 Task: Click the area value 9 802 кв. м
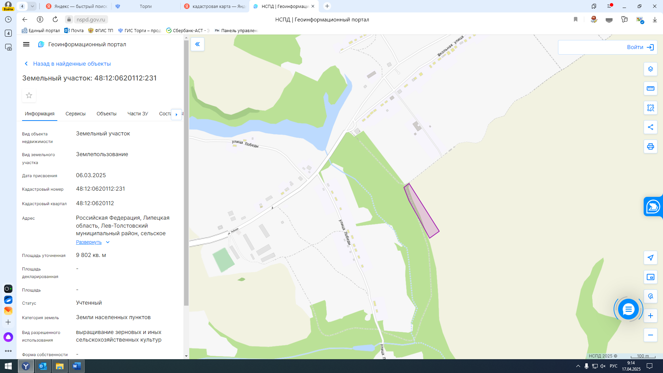(x=91, y=255)
